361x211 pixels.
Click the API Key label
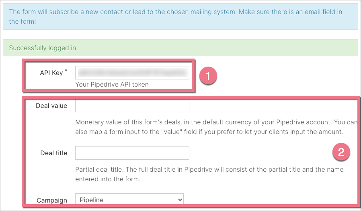pos(51,73)
